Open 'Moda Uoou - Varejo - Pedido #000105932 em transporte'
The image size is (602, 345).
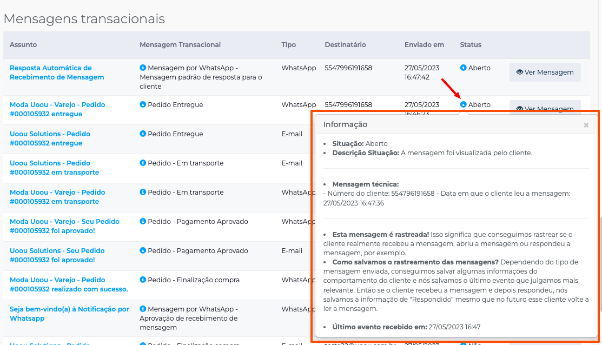tap(57, 197)
